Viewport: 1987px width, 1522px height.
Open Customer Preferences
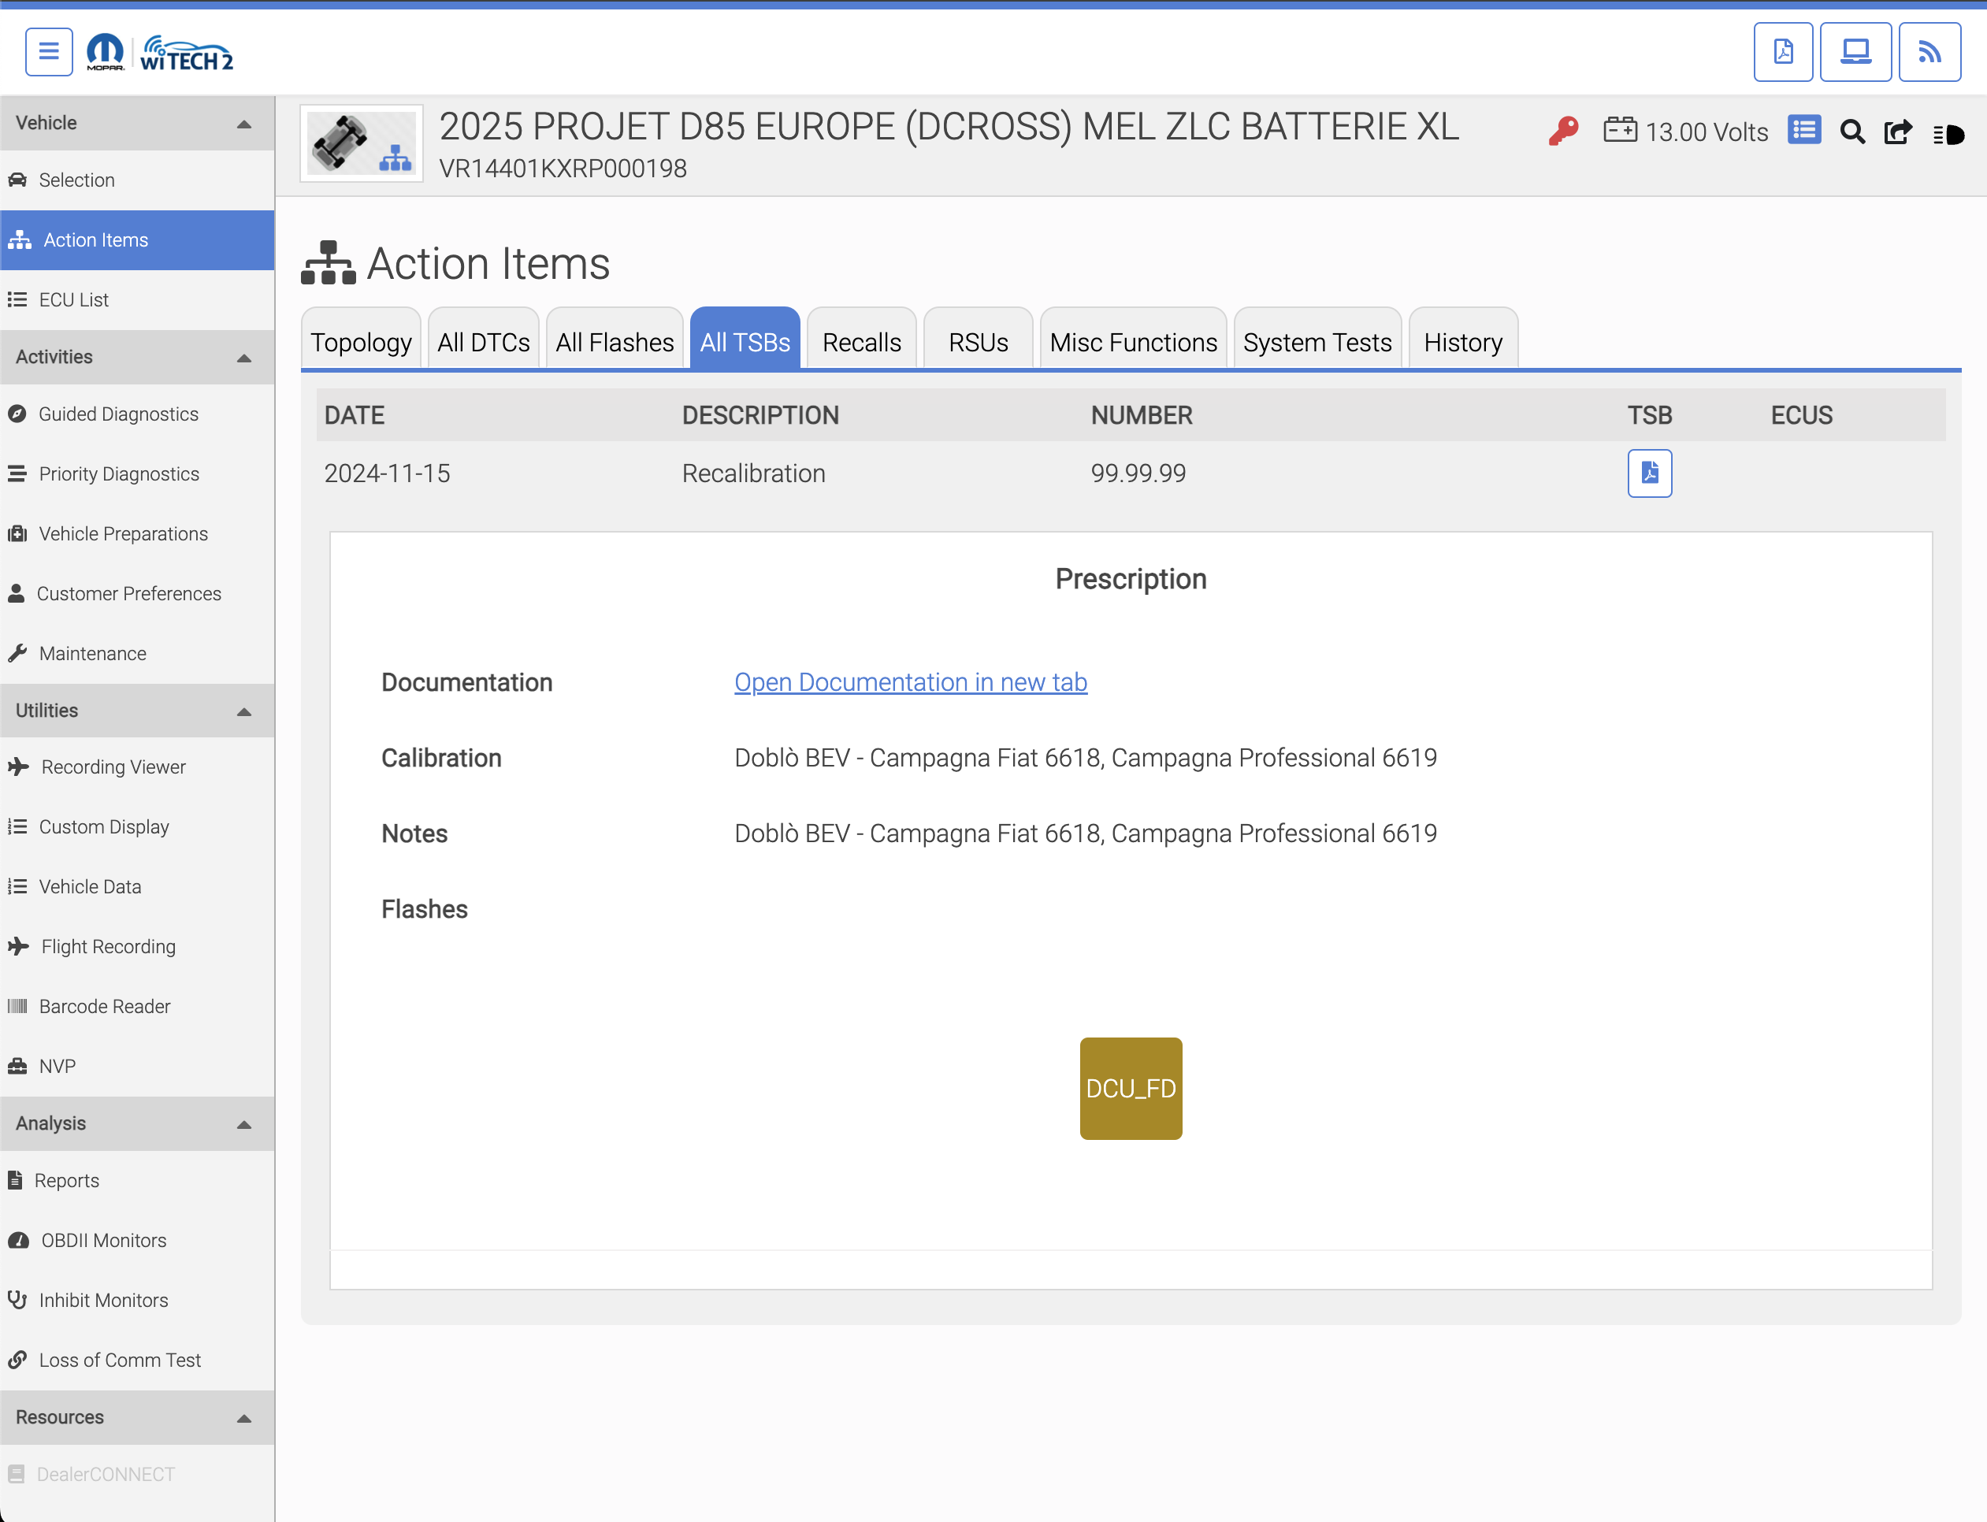[x=137, y=593]
